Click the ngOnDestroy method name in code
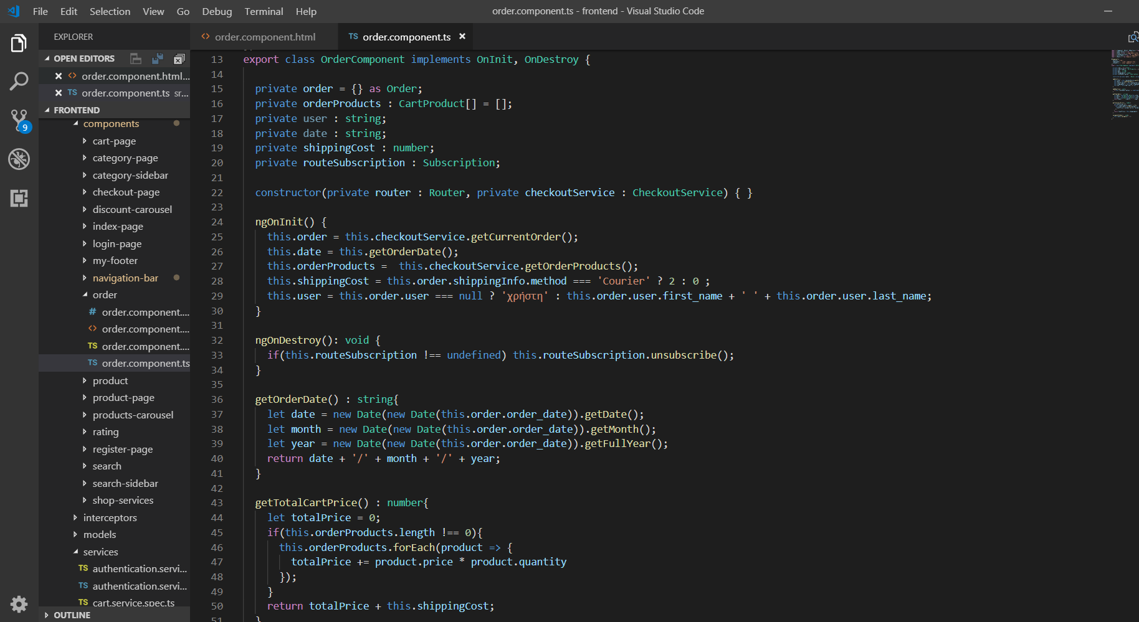Screen dimensions: 1139x622 [x=288, y=341]
